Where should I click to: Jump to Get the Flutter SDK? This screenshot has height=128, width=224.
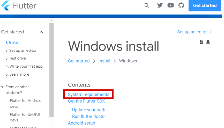pos(86,101)
